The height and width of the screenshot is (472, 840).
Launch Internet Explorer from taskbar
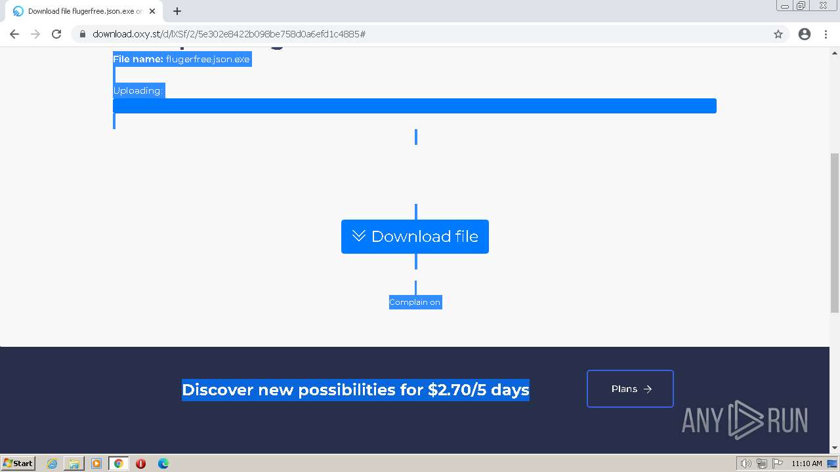tap(52, 463)
